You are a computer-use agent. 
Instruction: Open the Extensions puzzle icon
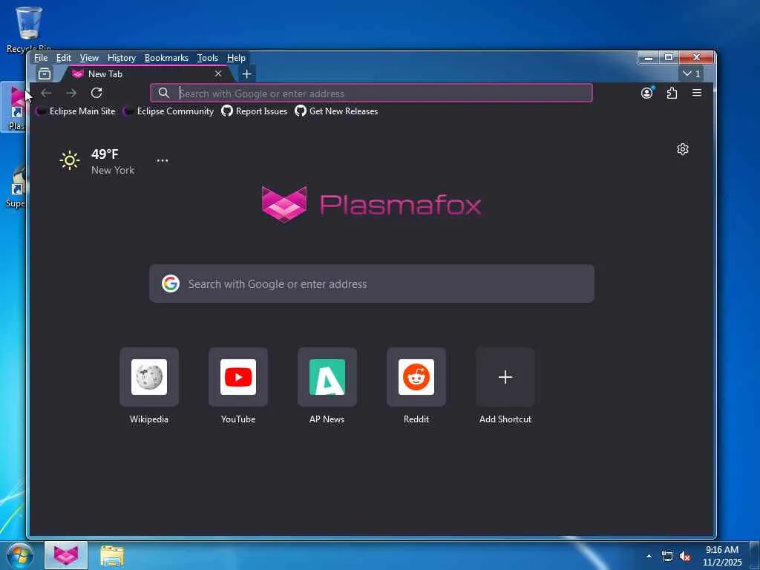coord(672,93)
